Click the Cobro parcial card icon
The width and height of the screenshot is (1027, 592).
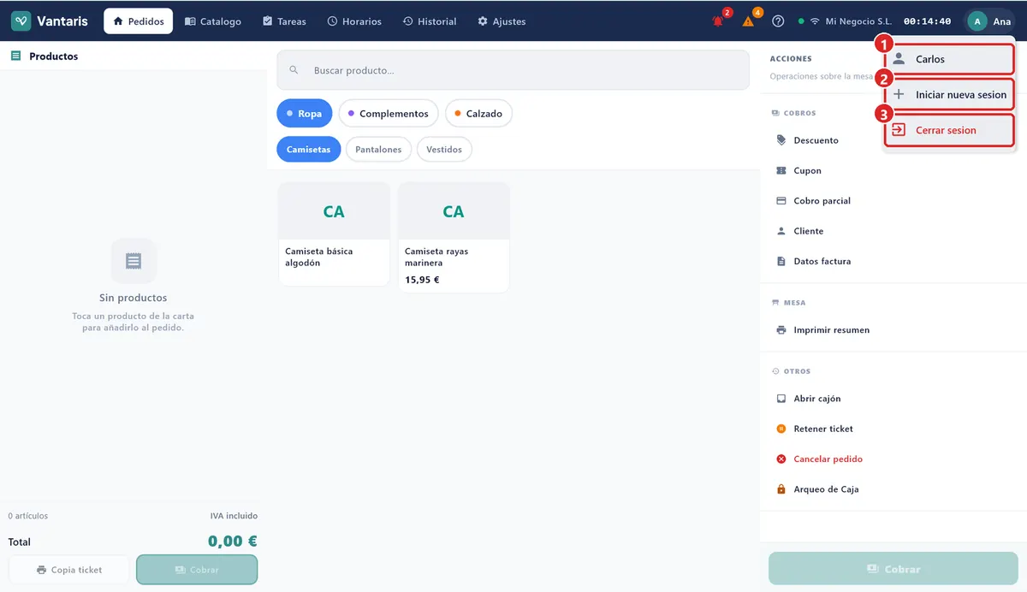tap(781, 201)
